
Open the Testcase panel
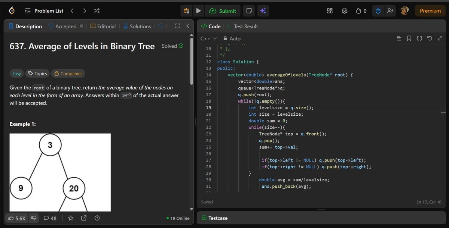click(x=214, y=218)
